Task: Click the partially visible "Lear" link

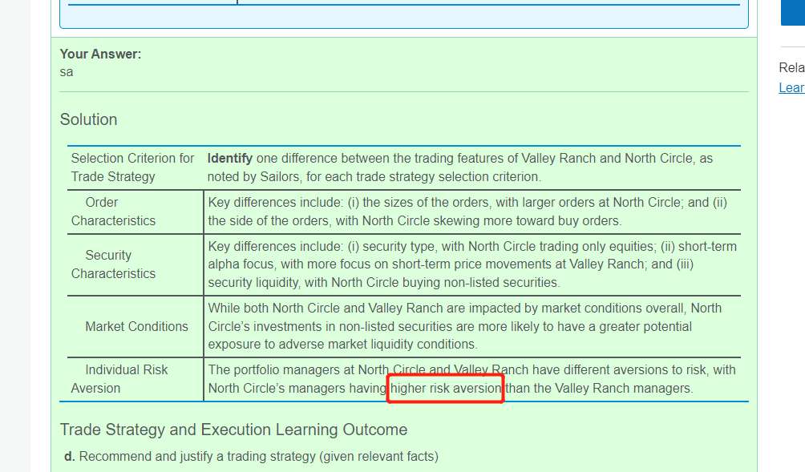Action: point(791,87)
